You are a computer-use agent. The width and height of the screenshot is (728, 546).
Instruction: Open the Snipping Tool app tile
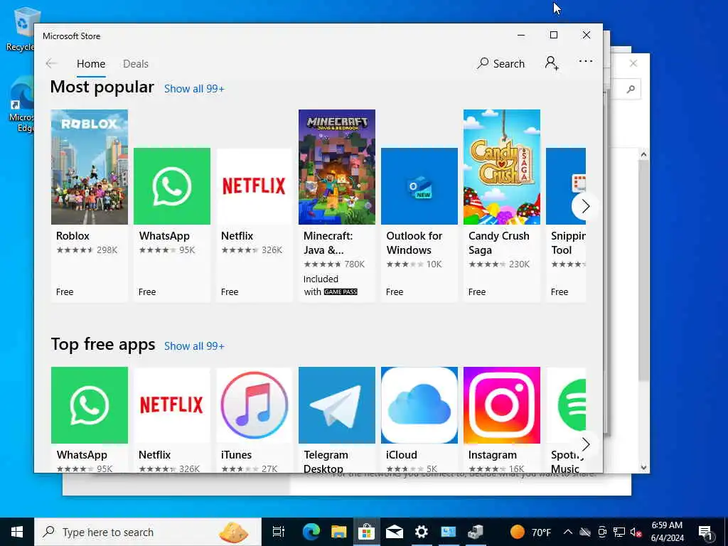(566, 225)
